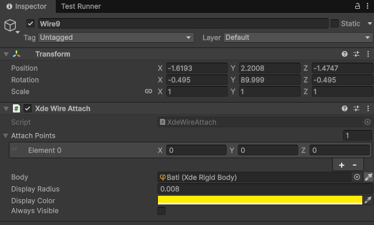The width and height of the screenshot is (374, 225).
Task: Open the icon dropdown arrow under cube
Action: (18, 32)
